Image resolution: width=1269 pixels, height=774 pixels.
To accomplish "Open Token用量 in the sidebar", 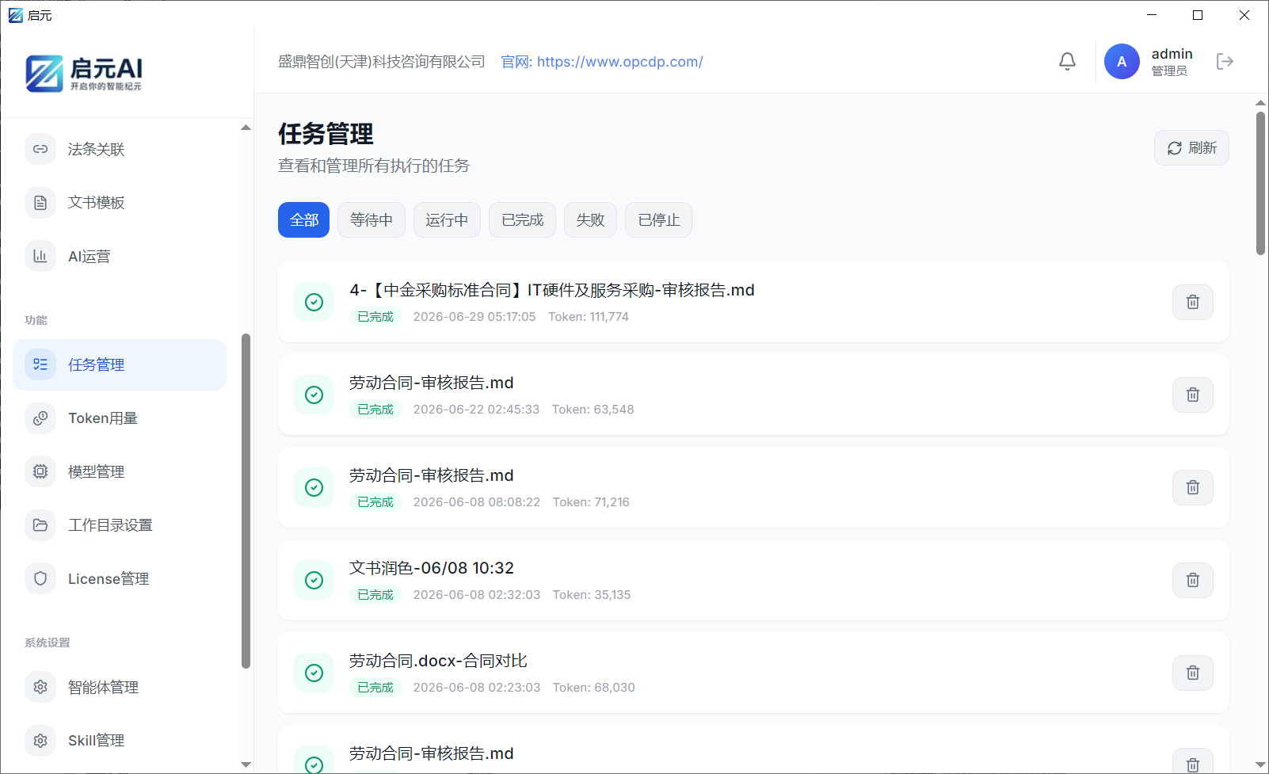I will tap(120, 418).
